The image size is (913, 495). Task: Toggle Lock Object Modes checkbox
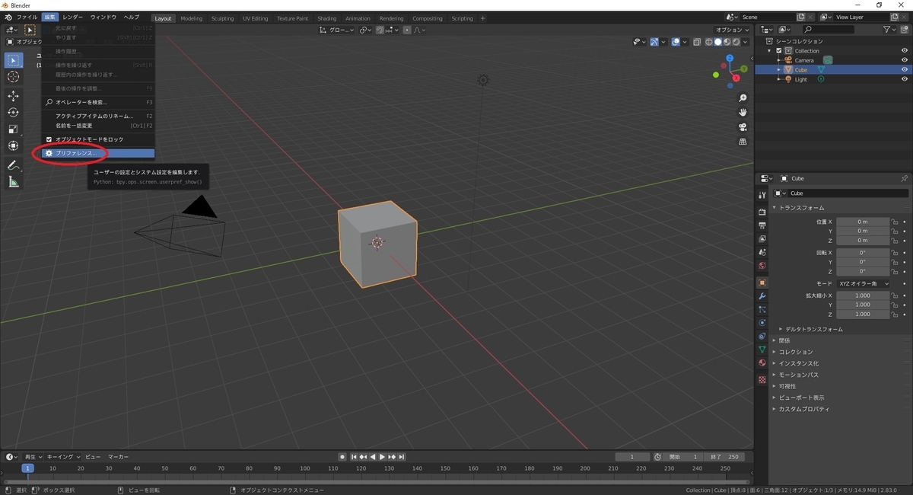coord(49,139)
